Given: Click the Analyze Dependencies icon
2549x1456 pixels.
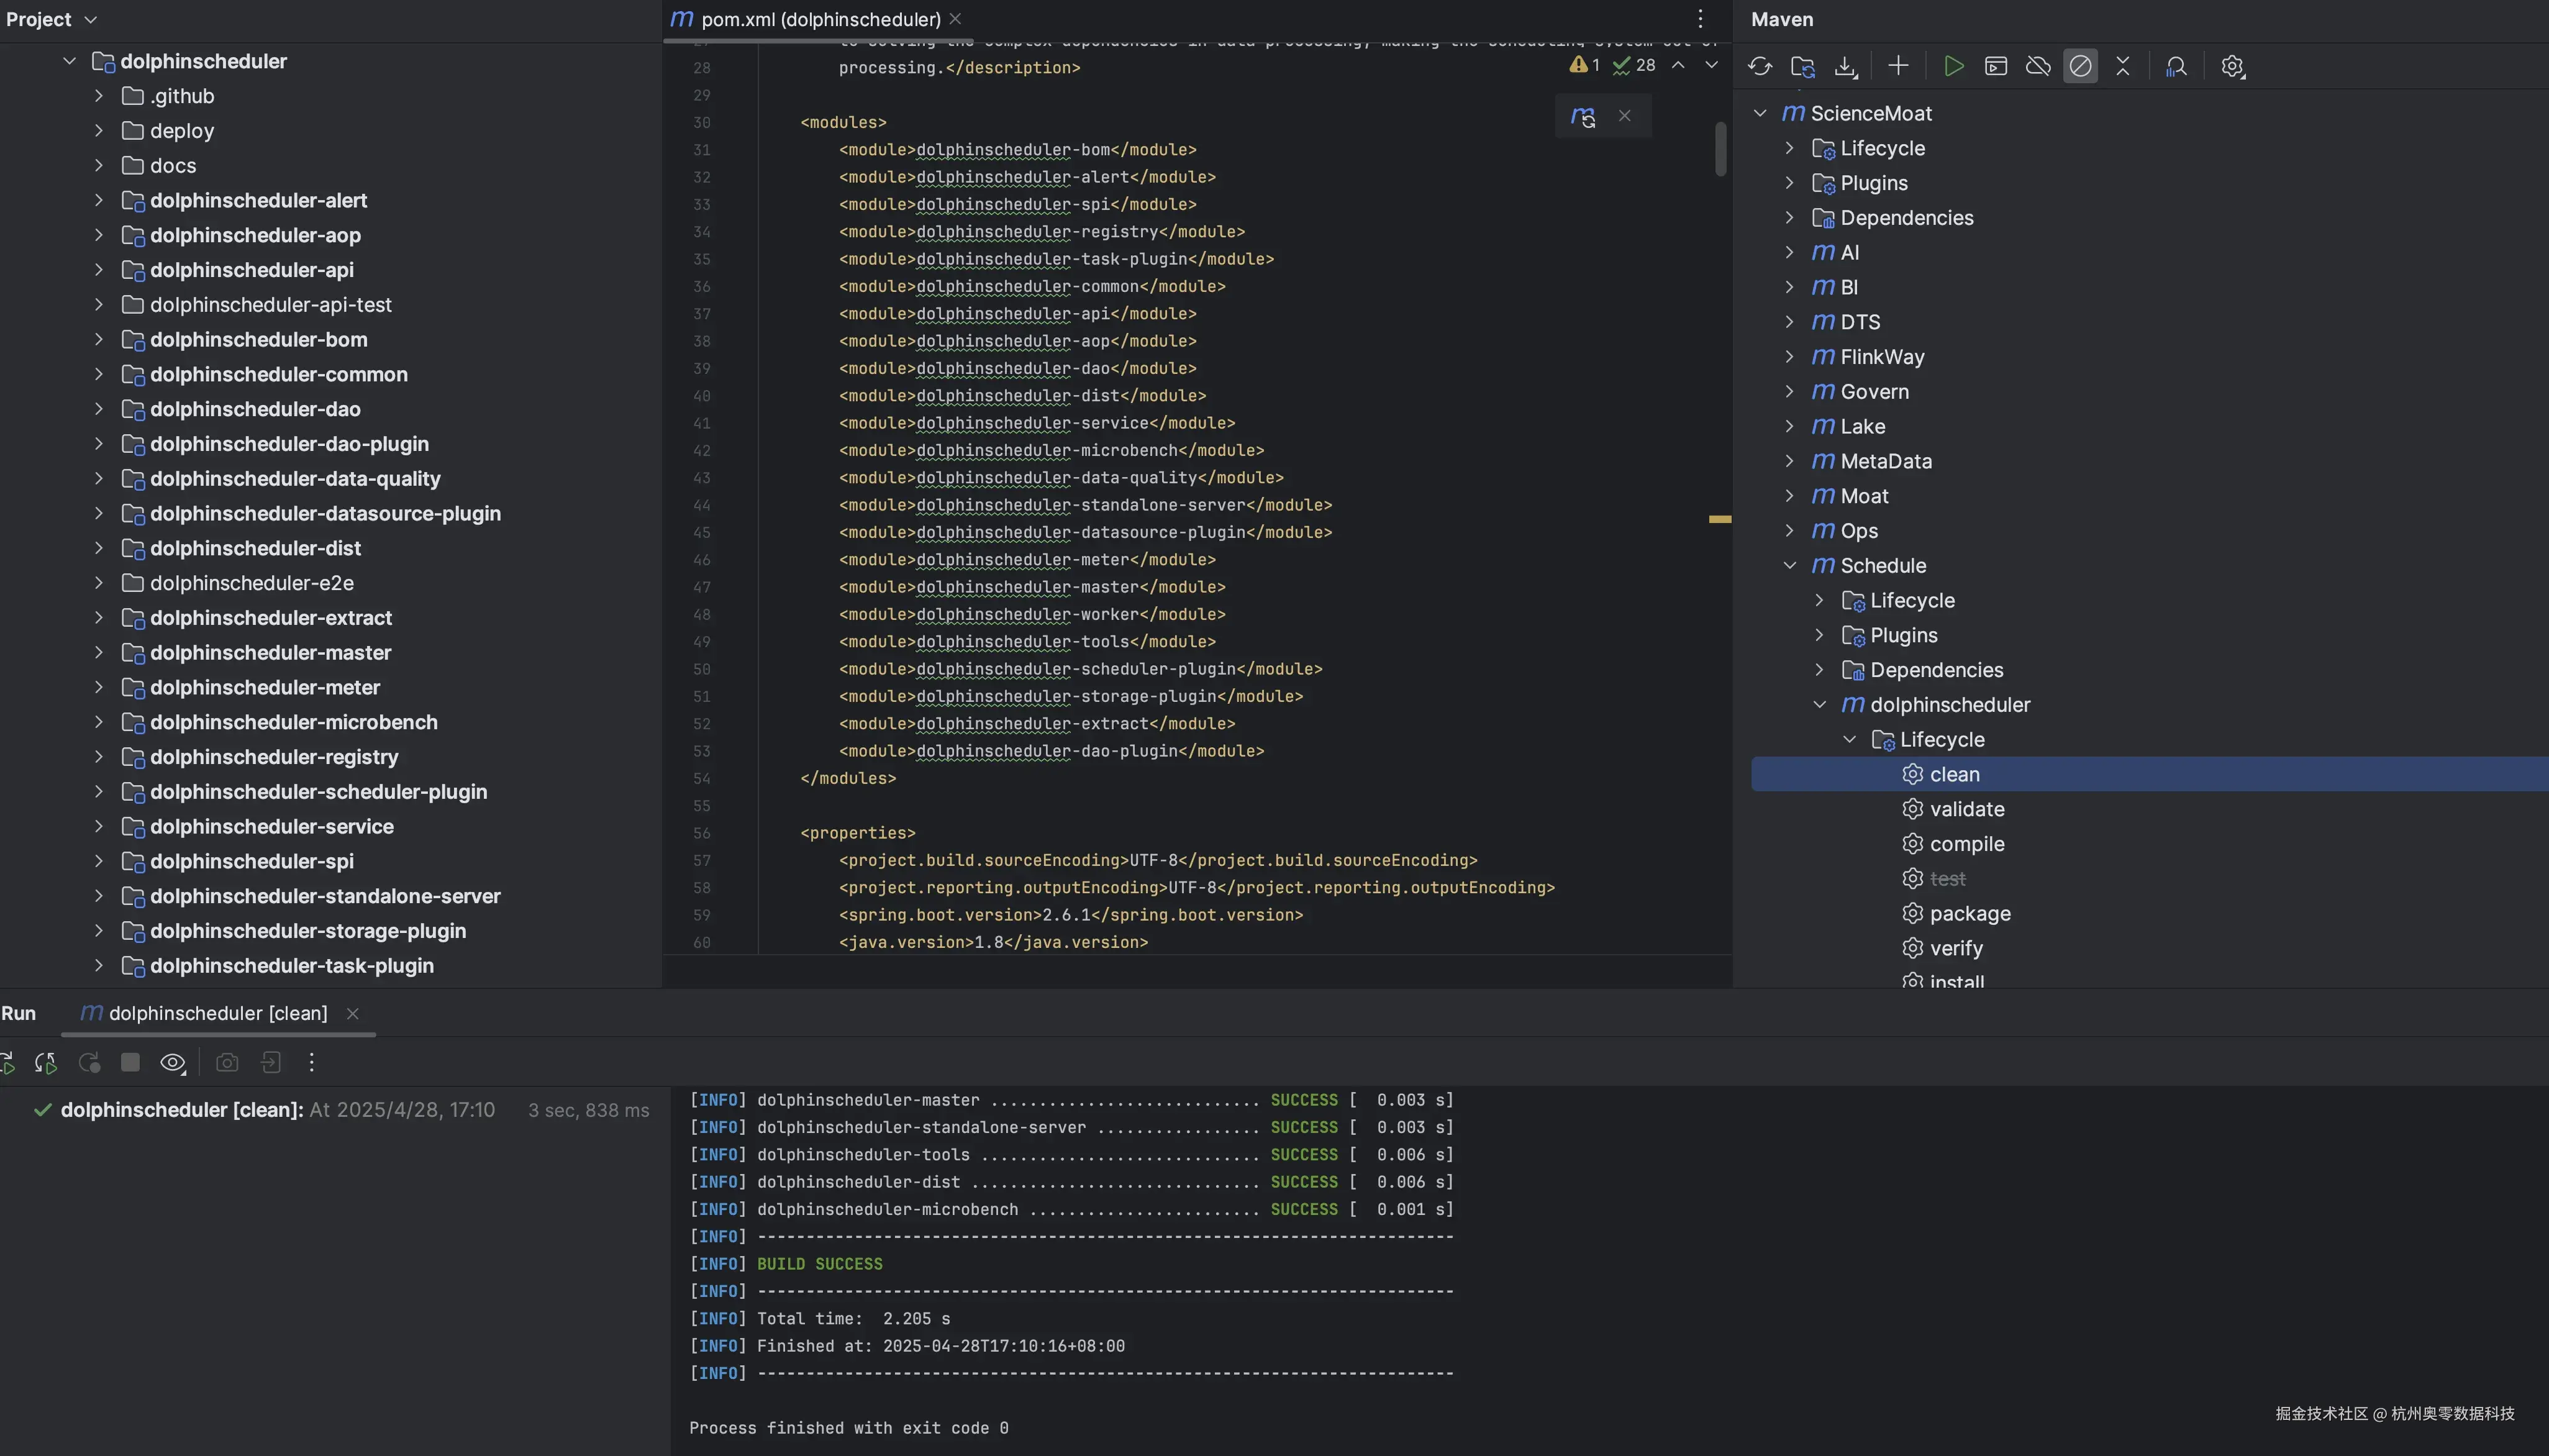Looking at the screenshot, I should 2176,66.
